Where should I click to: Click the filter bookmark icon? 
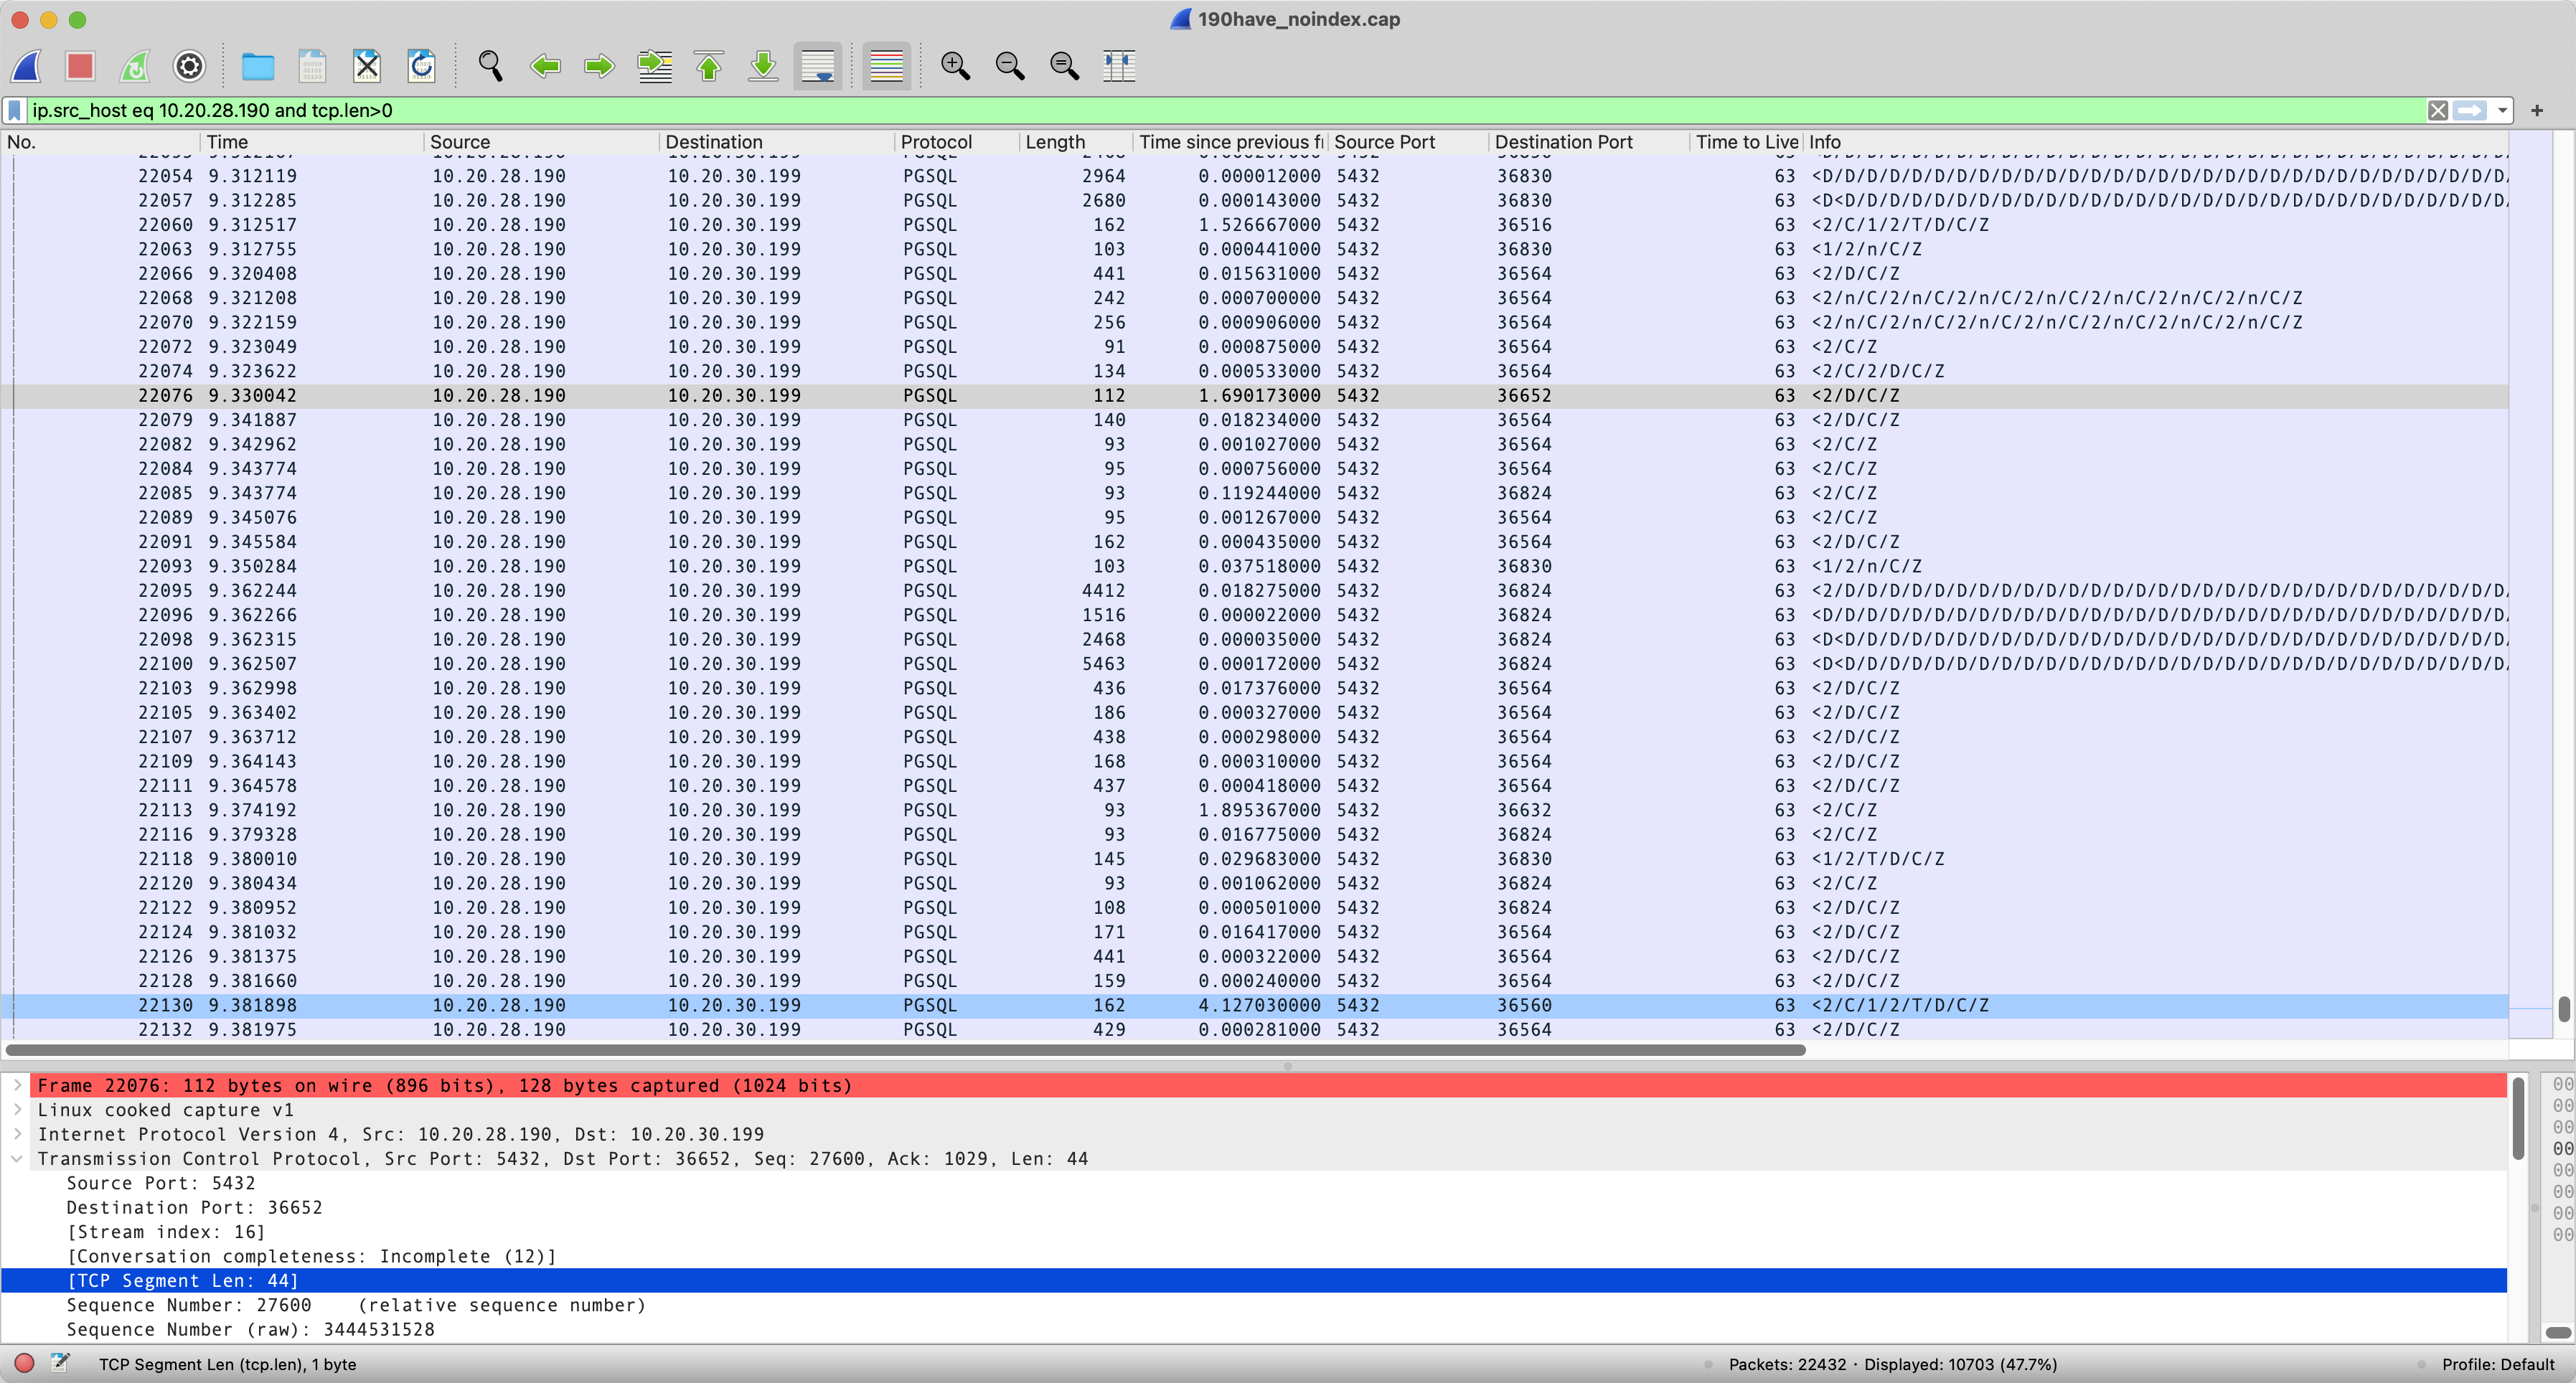[x=15, y=110]
